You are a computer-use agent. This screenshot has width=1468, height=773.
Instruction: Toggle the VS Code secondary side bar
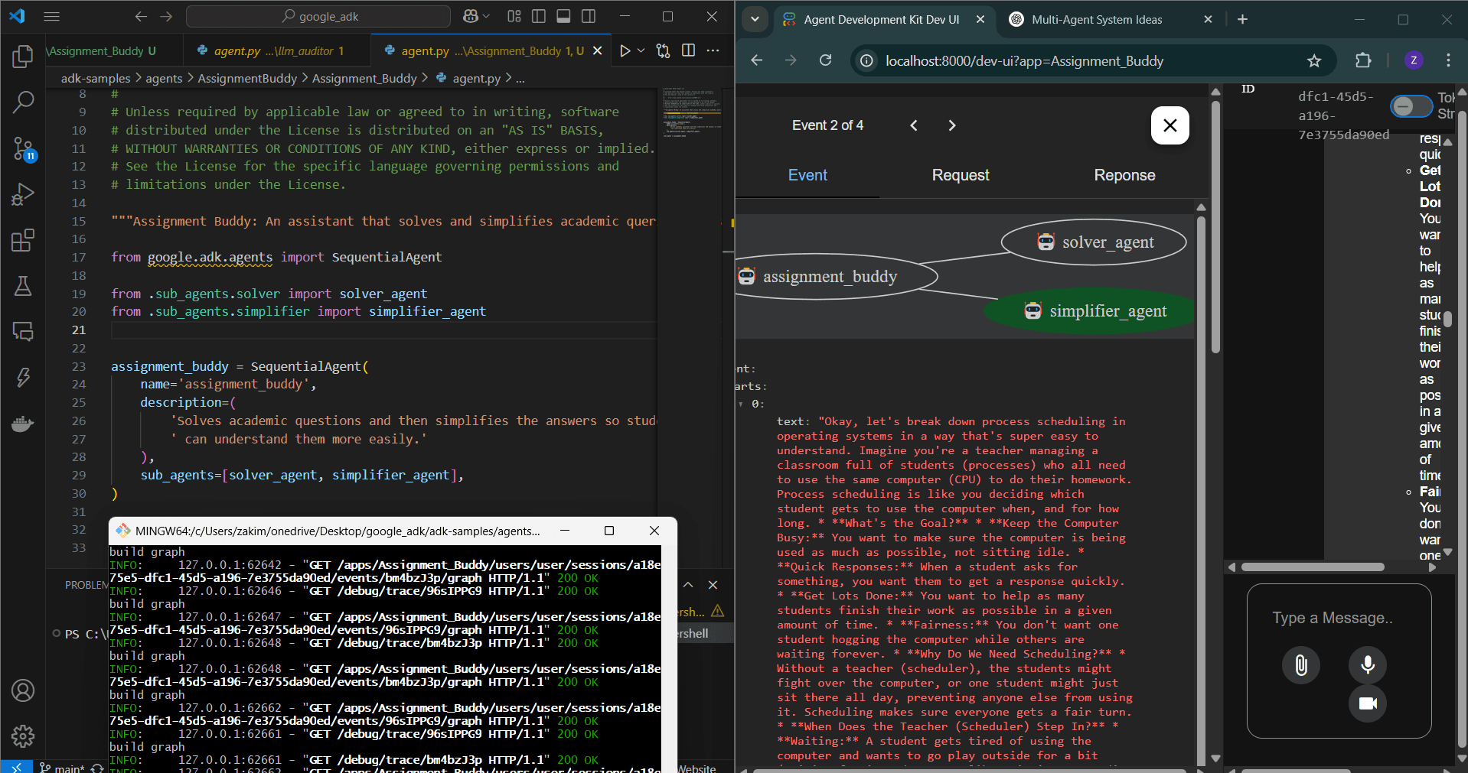(589, 16)
